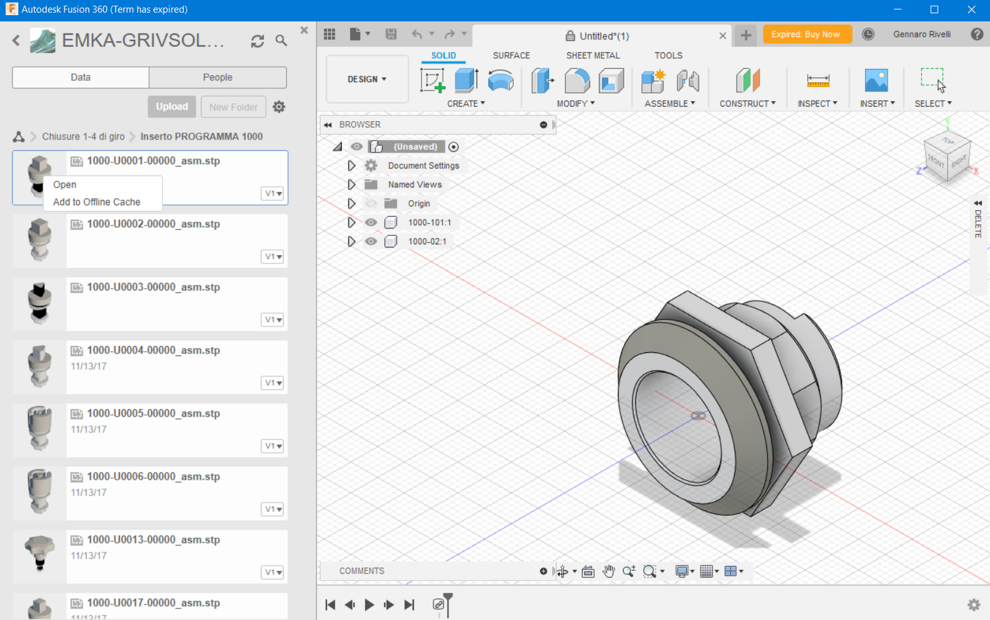Activate the root component radio control

coord(454,146)
